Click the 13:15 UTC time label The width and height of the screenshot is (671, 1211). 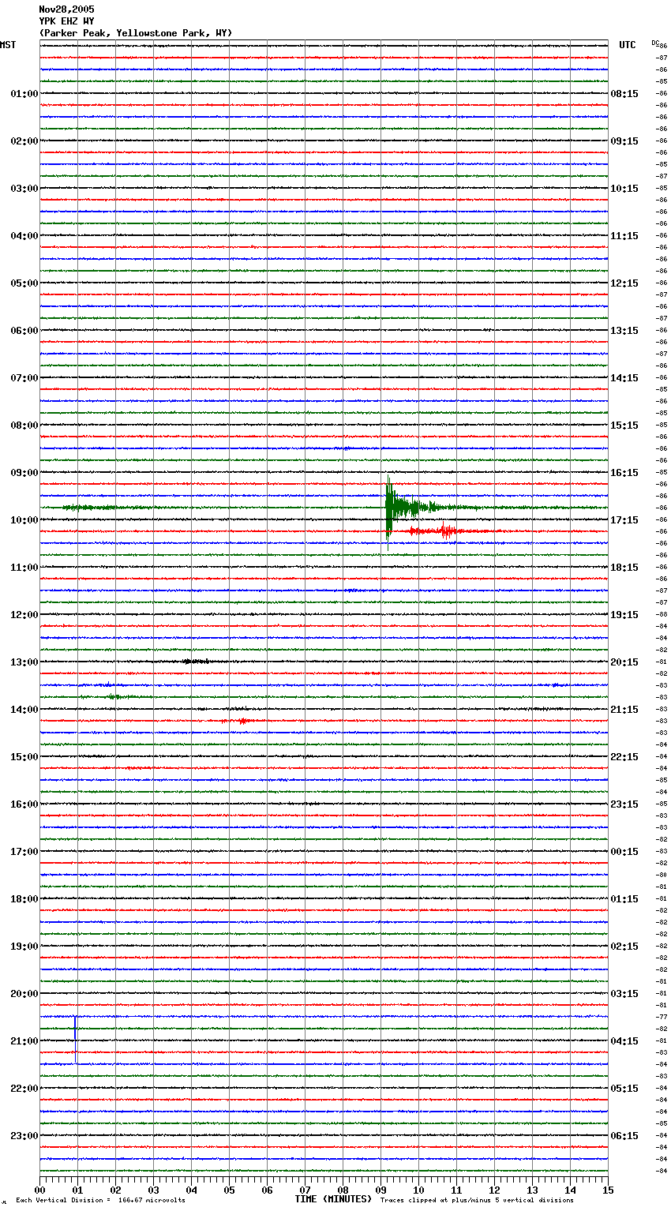pos(624,331)
